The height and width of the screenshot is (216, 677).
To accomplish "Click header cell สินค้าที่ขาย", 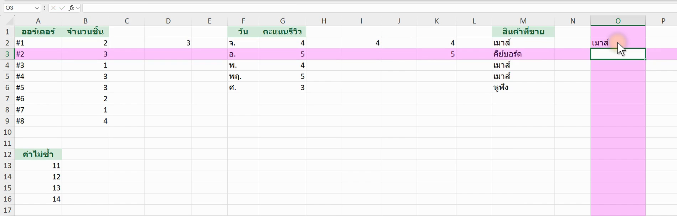I will tap(523, 32).
